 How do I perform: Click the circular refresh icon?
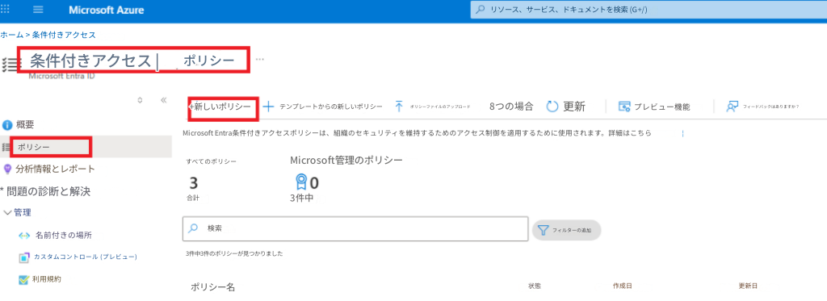click(552, 107)
